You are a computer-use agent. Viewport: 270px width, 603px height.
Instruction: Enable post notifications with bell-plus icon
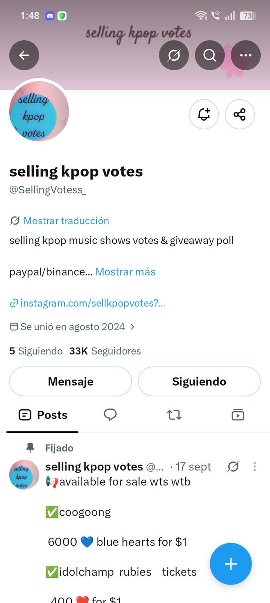204,114
